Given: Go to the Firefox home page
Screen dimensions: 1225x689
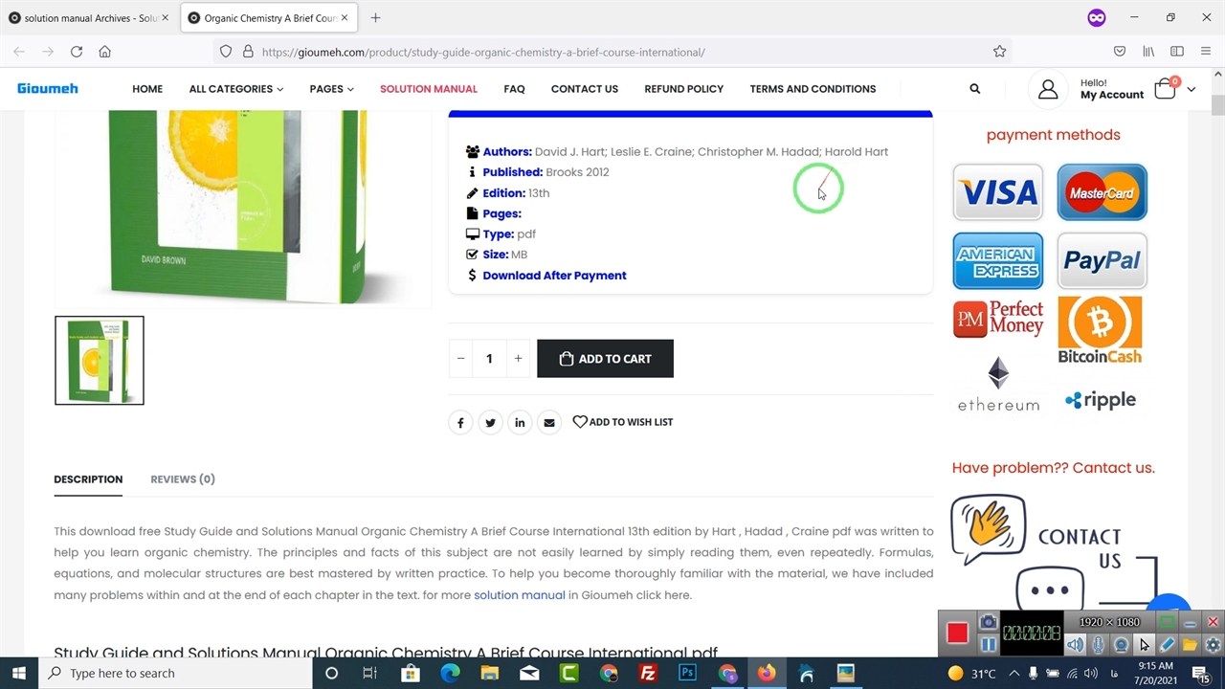Looking at the screenshot, I should [104, 52].
